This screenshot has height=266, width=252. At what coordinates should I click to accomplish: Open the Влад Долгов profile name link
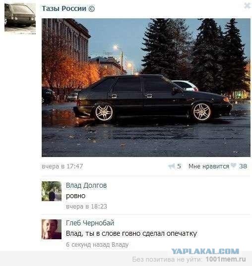click(x=86, y=185)
